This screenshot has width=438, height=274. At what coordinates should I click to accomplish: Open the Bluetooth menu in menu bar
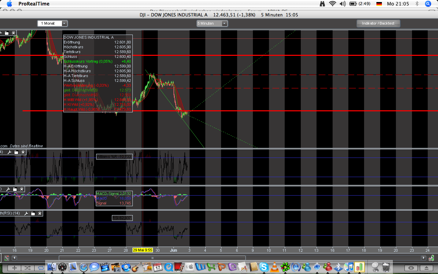pyautogui.click(x=417, y=4)
